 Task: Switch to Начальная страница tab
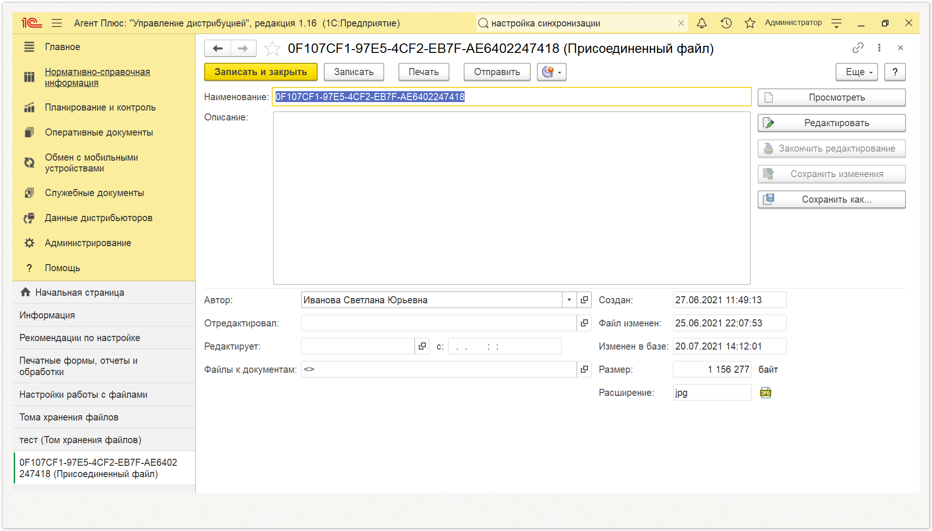(104, 292)
